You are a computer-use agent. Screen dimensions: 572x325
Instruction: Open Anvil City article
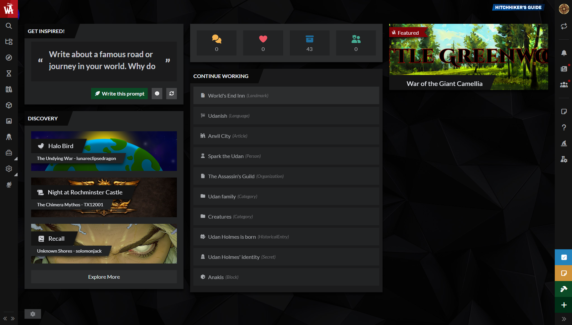click(x=286, y=136)
